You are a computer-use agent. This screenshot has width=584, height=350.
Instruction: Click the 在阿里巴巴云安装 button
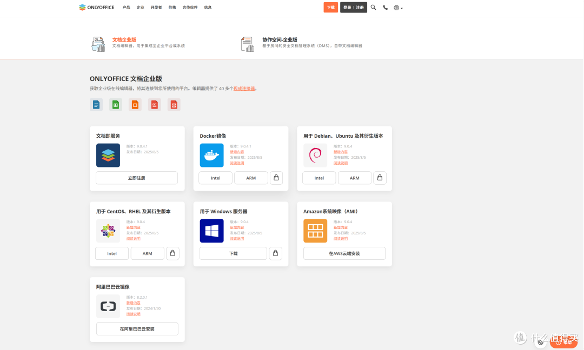[137, 329]
